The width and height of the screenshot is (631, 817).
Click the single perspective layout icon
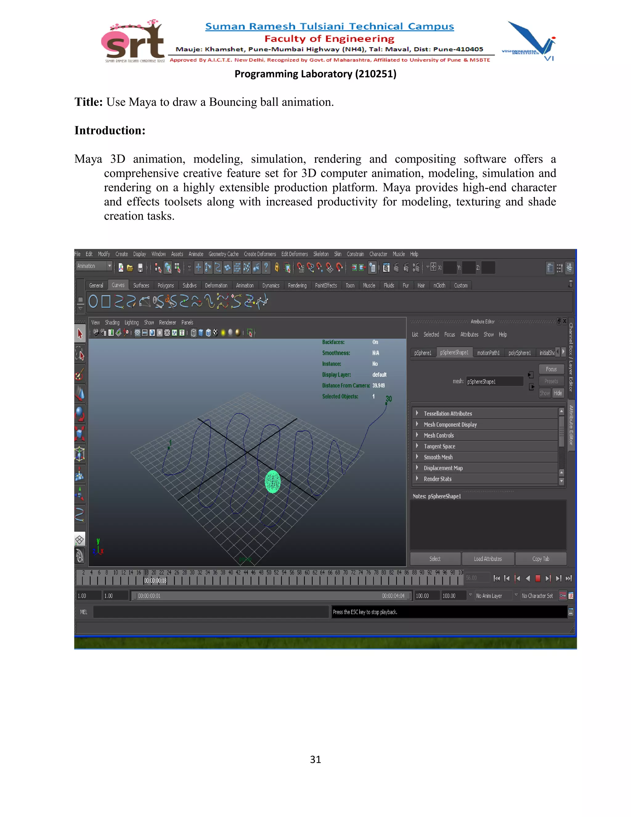pyautogui.click(x=79, y=540)
